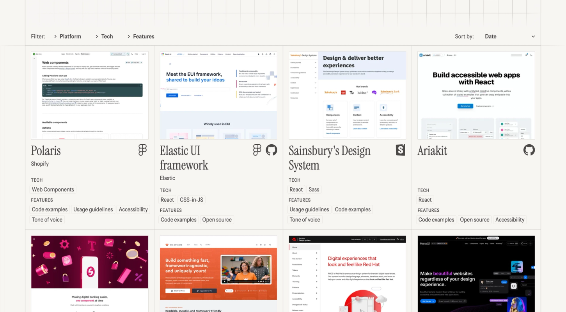Visit Ariakit's GitHub repository icon

point(529,150)
